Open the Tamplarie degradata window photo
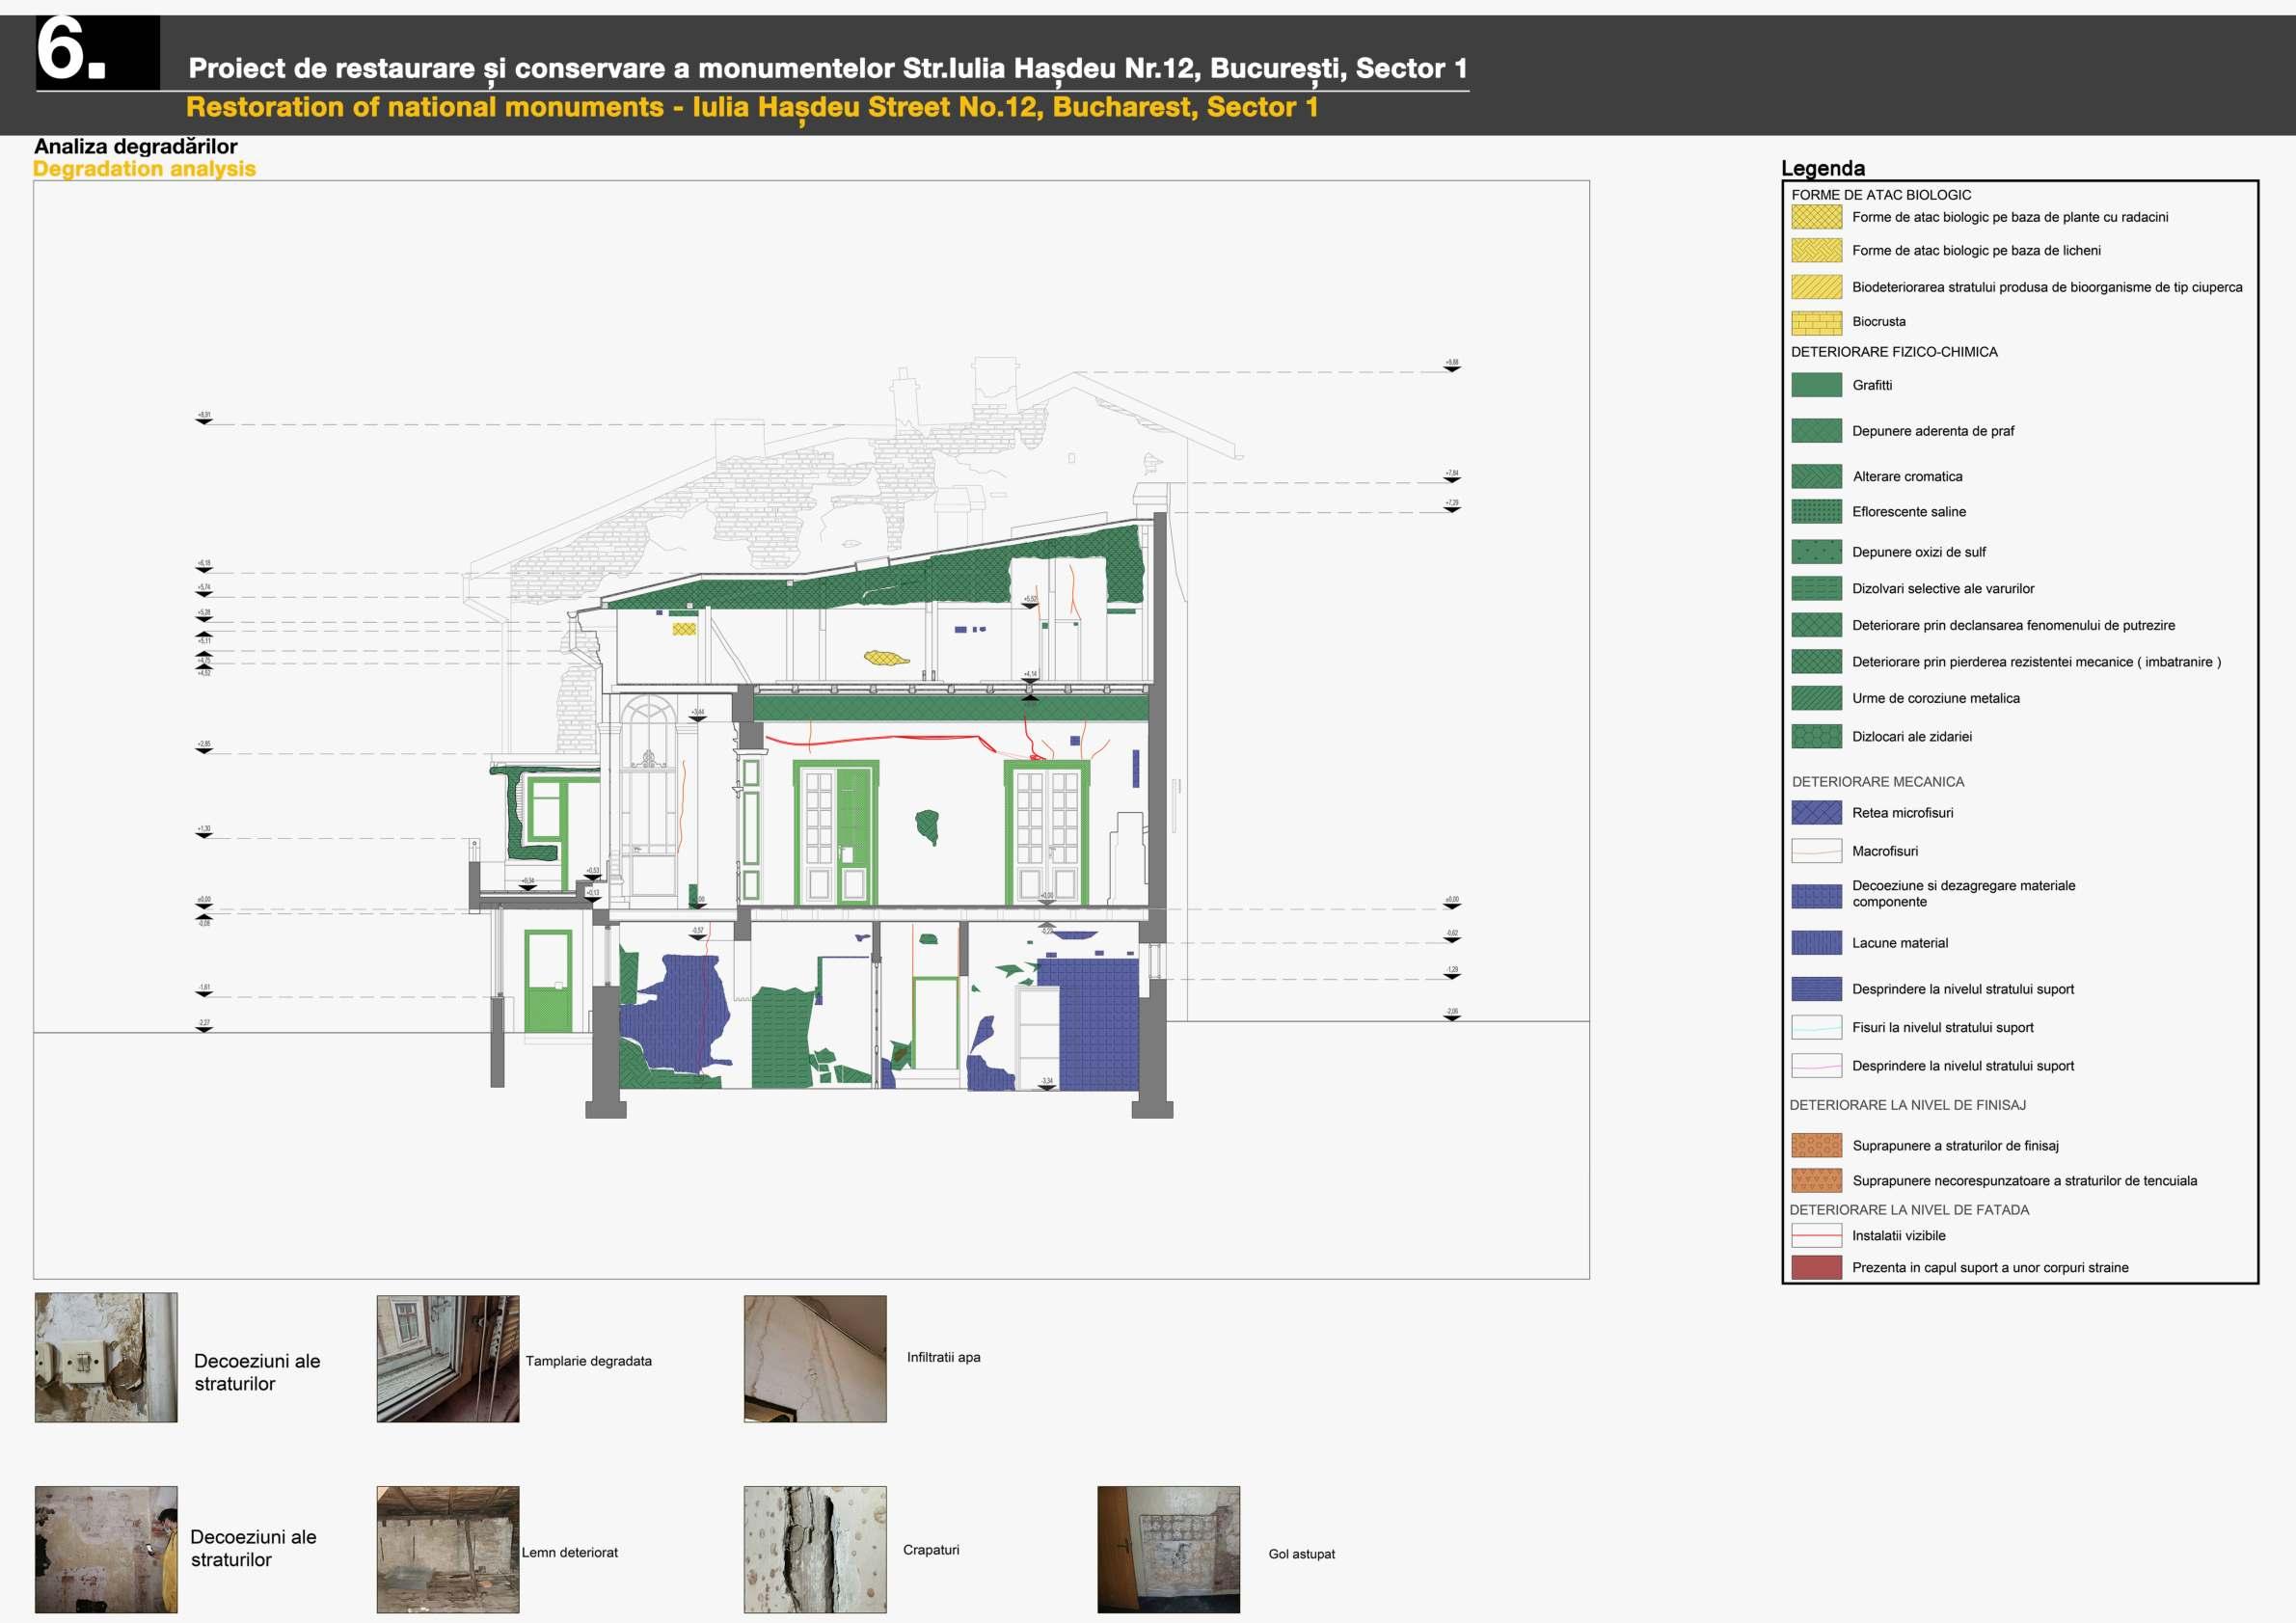 (448, 1358)
